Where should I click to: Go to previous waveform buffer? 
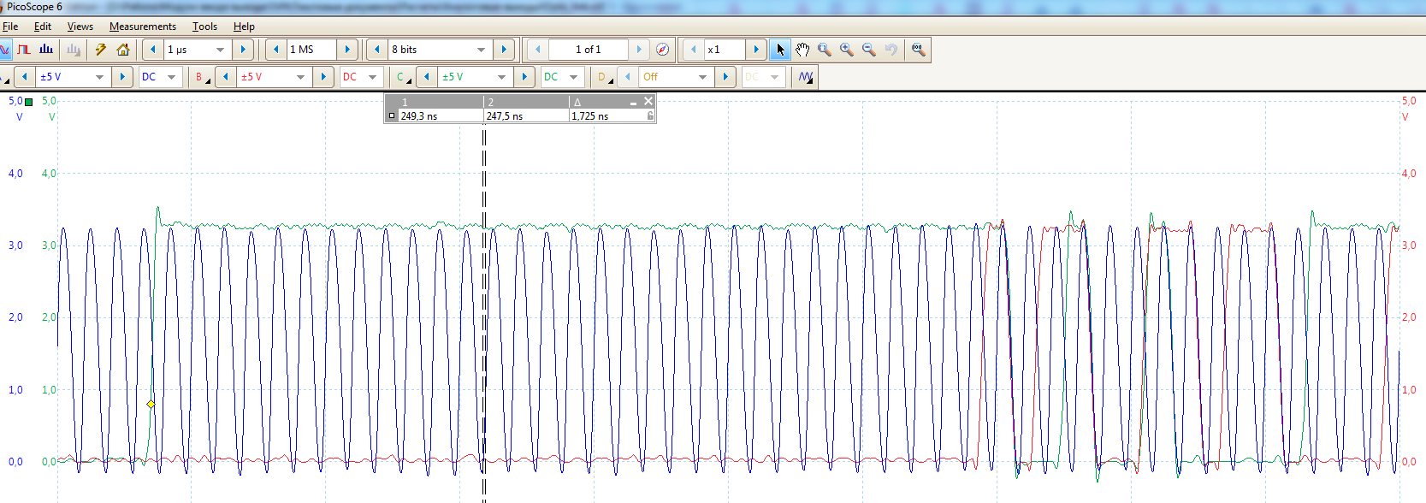[x=537, y=50]
